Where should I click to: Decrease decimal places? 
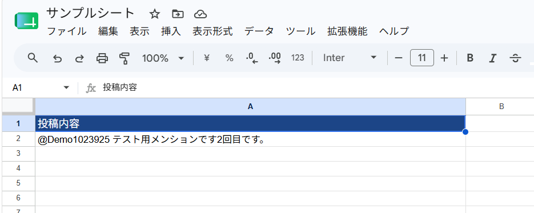pos(252,58)
